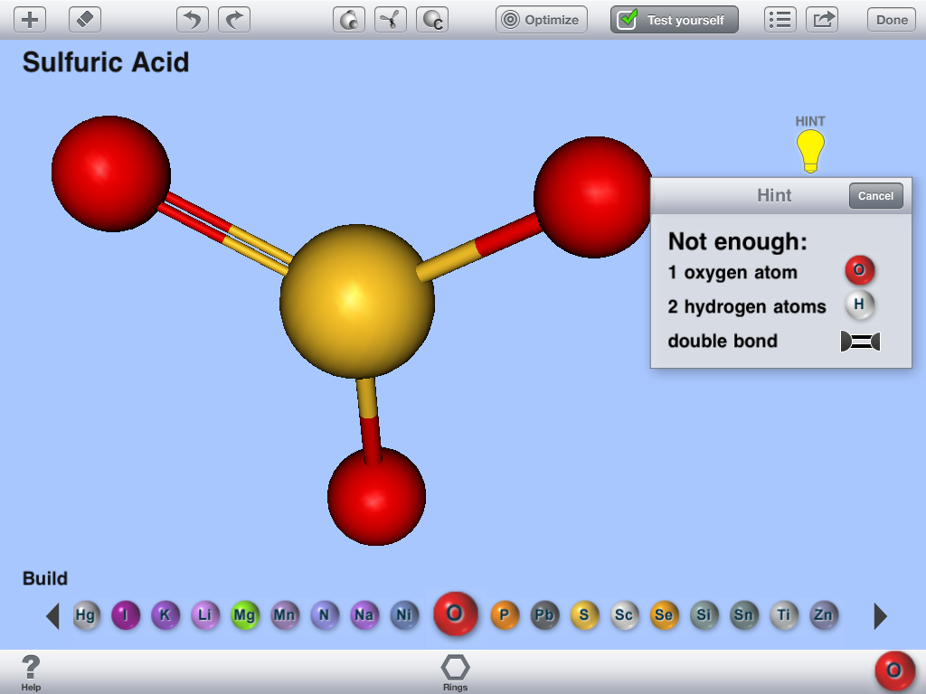Click the hydrogen icon in Hint panel
The image size is (926, 694).
(858, 305)
